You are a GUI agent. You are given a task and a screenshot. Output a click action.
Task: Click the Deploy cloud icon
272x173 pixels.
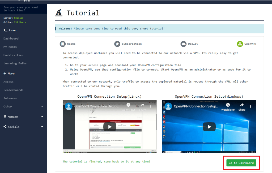[x=183, y=44]
